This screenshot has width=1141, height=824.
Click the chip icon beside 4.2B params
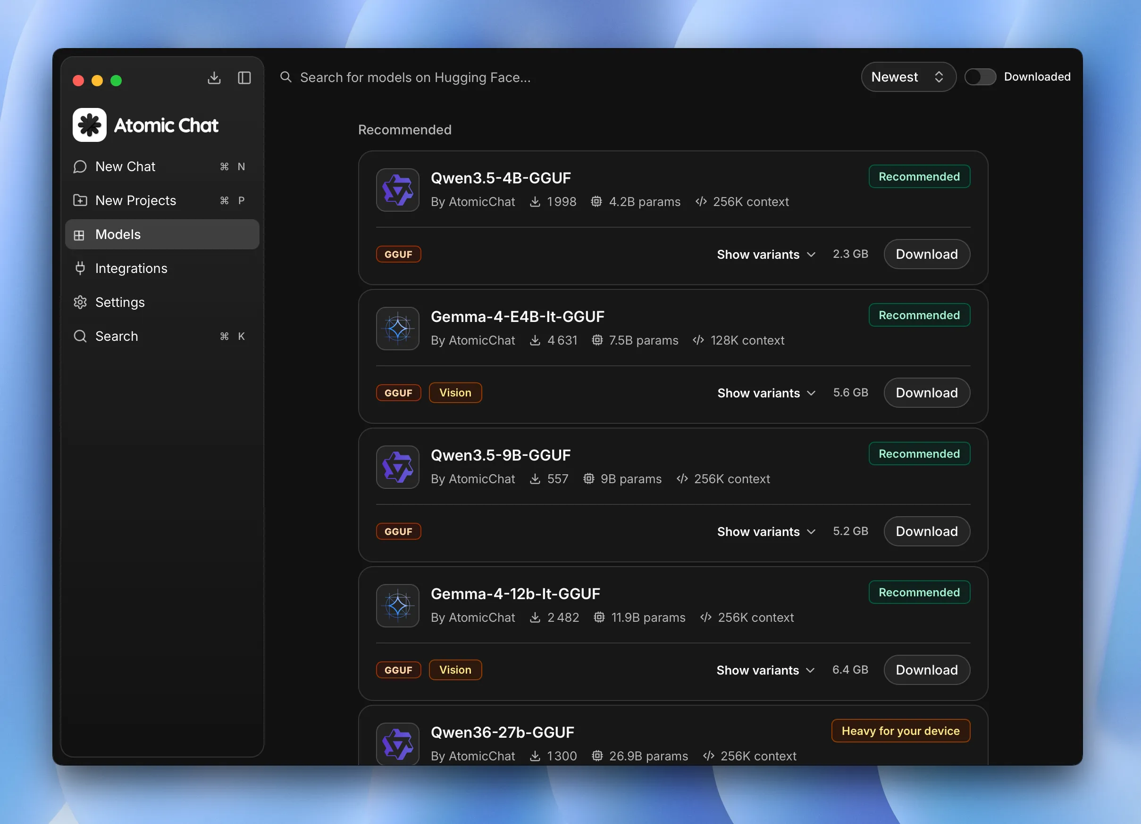[x=596, y=201]
